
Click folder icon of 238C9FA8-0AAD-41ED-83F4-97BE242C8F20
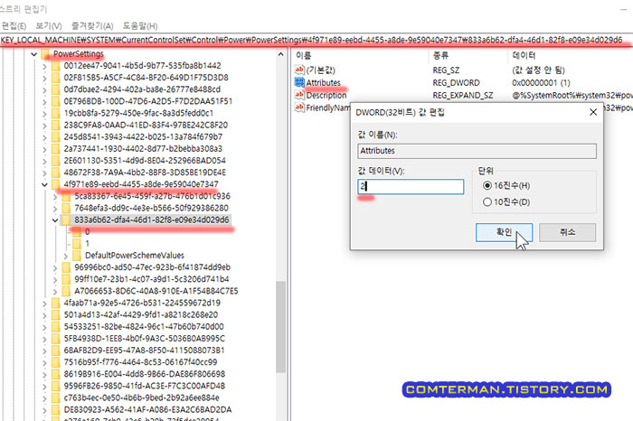point(56,125)
